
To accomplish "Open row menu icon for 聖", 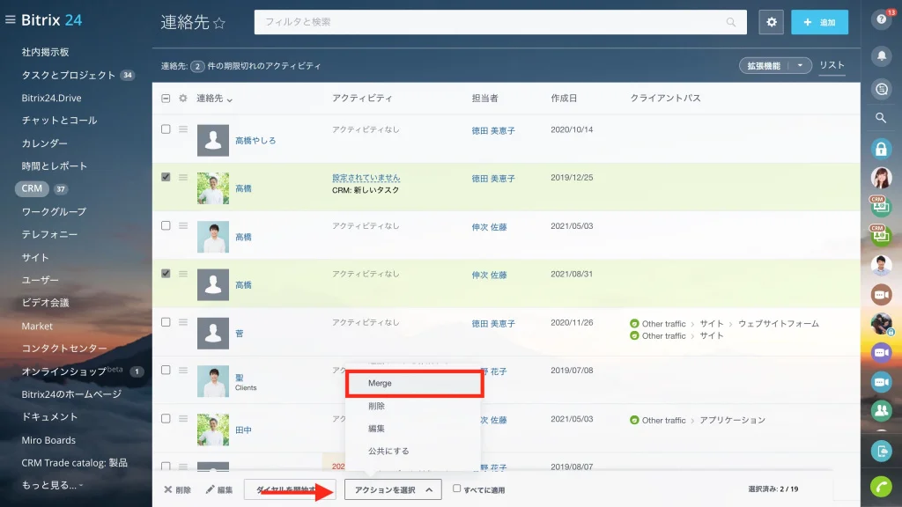I will (x=183, y=371).
